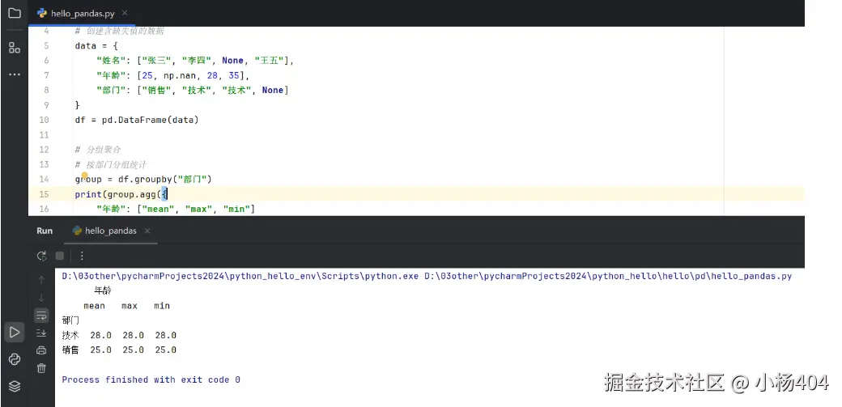Click the yellow intention bulb on line 14
This screenshot has width=842, height=407.
tap(84, 175)
